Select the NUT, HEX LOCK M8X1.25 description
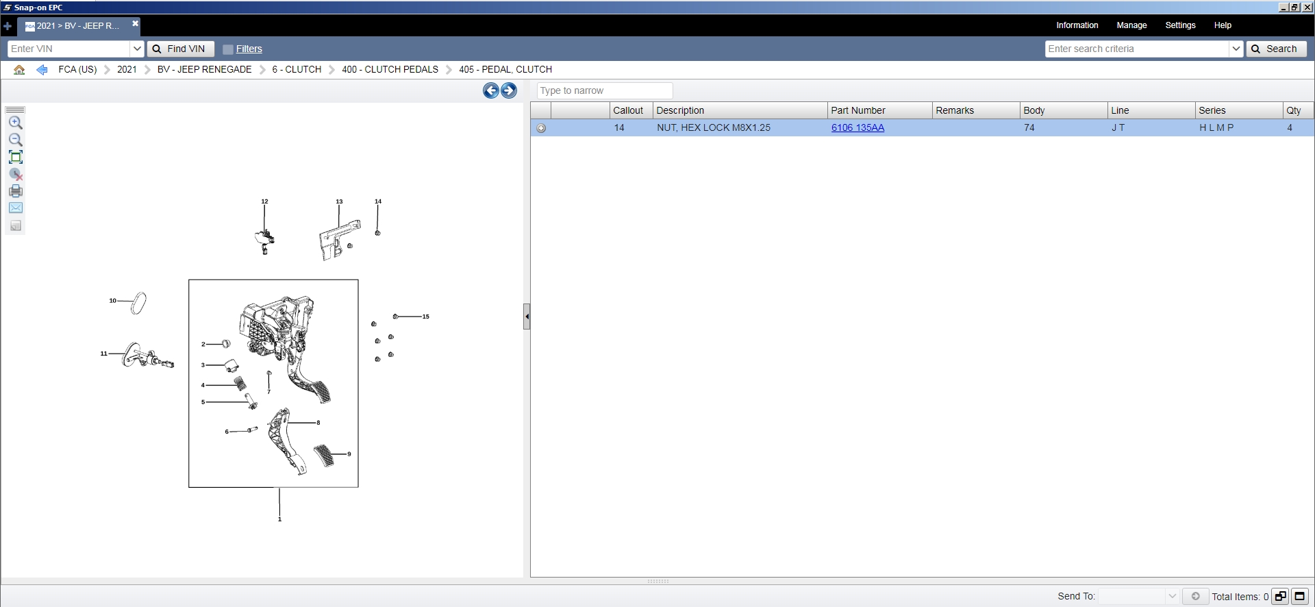 tap(714, 128)
